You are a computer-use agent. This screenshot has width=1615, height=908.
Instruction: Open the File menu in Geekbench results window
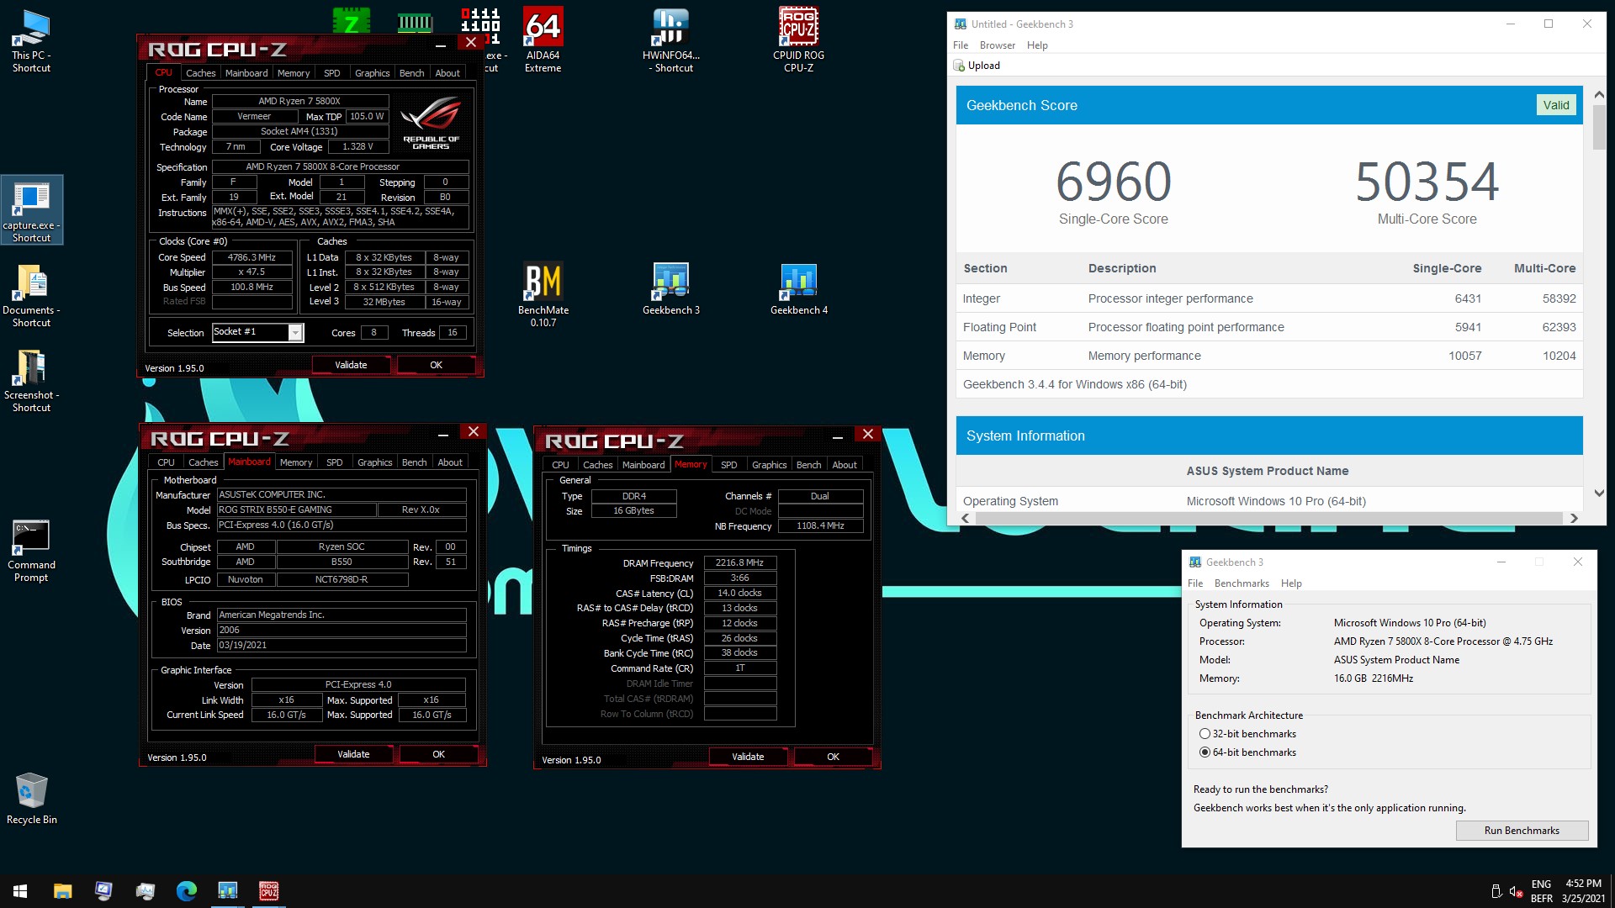point(961,45)
